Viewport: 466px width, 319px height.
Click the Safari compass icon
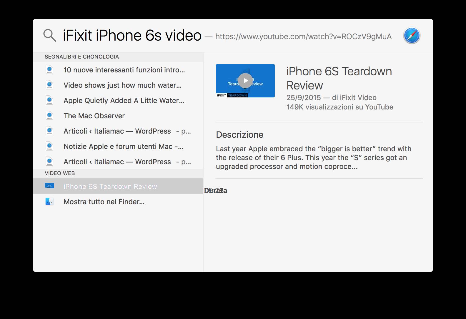(412, 36)
